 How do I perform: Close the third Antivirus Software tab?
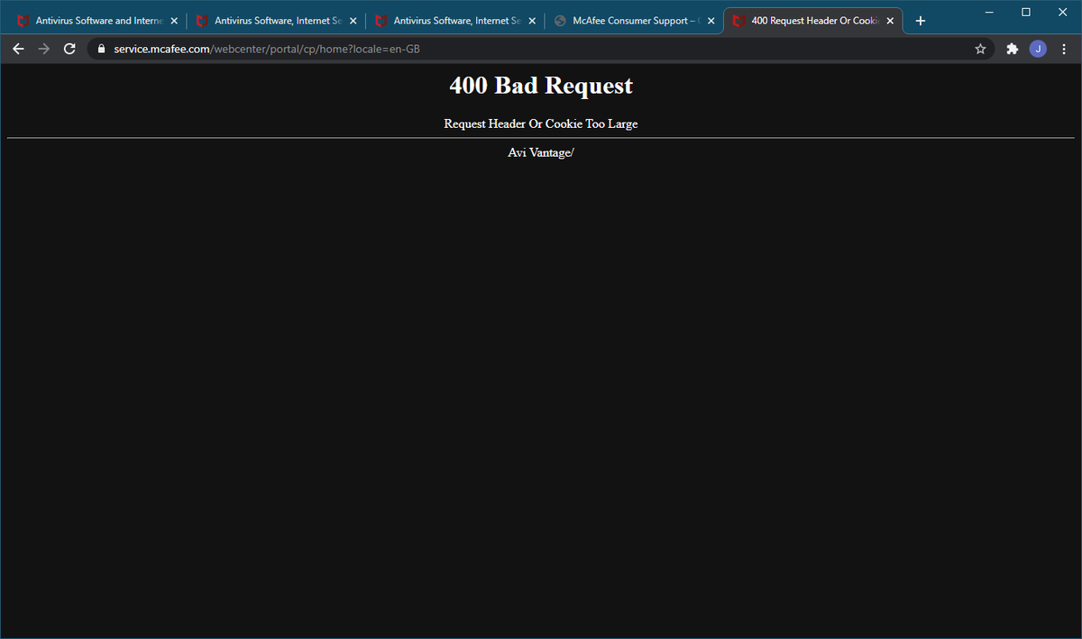pos(532,21)
